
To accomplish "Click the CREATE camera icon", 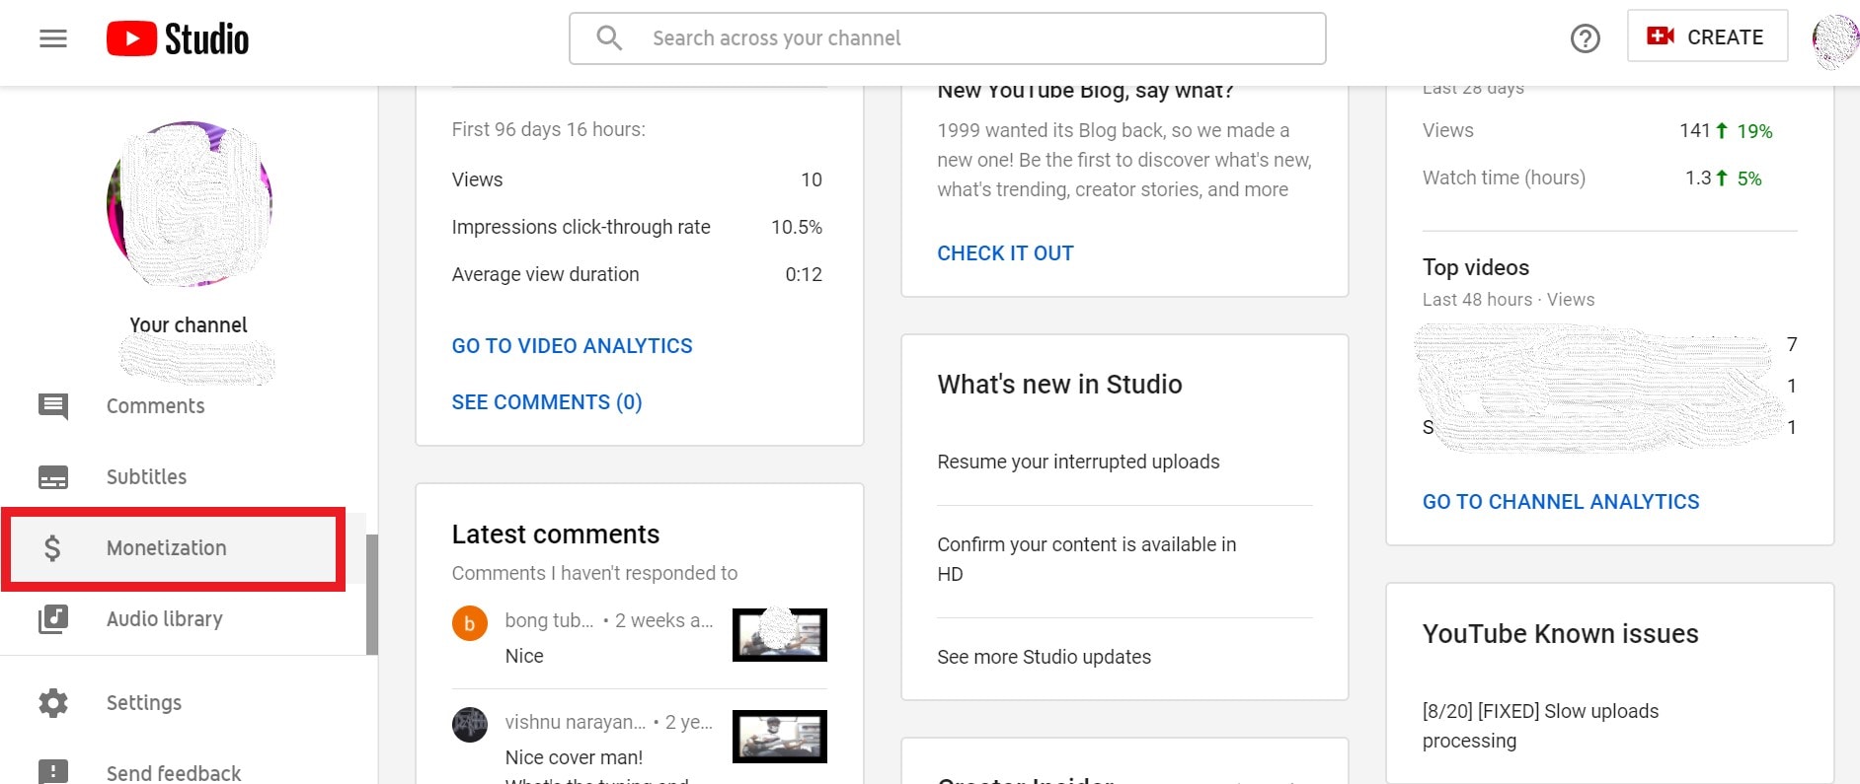I will tap(1661, 36).
